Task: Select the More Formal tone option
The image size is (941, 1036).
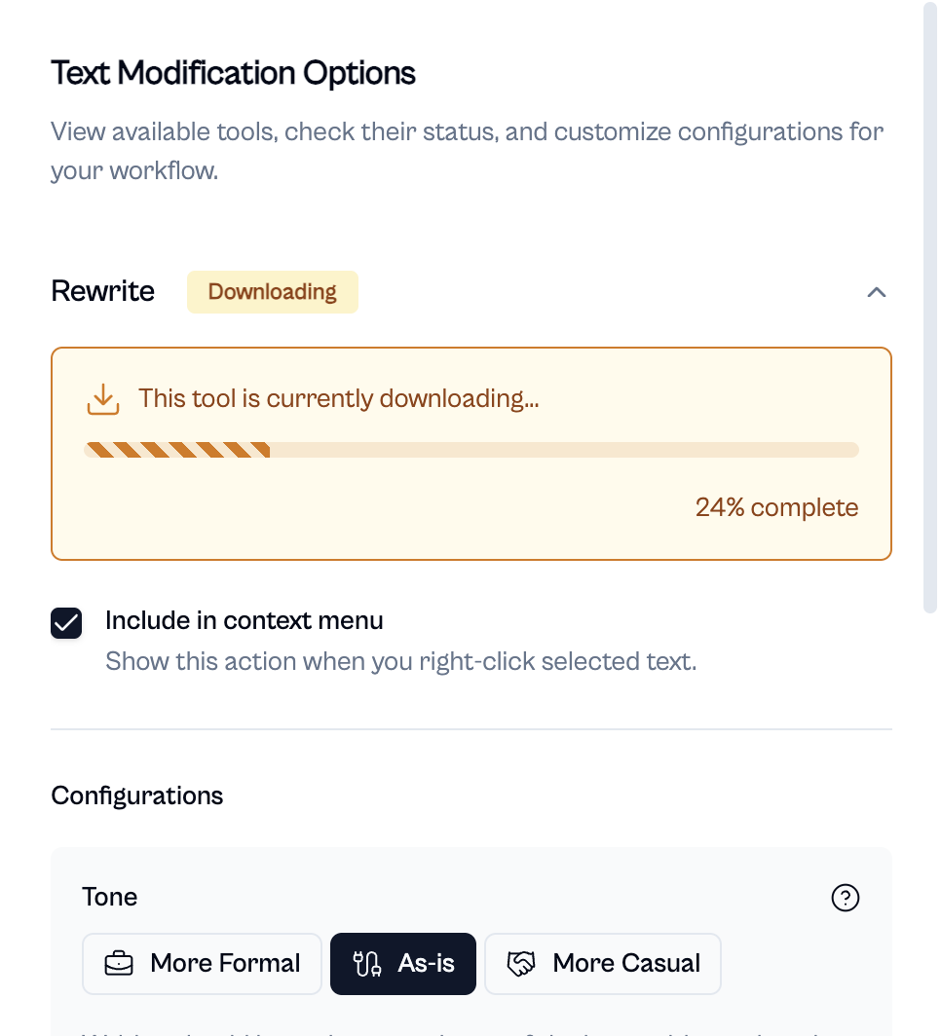Action: tap(202, 963)
